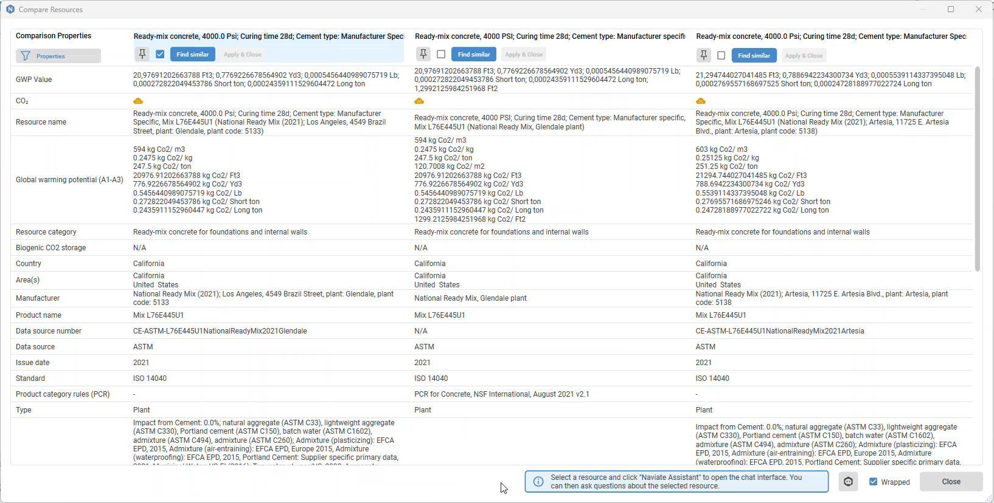Screen dimensions: 994x503
Task: Select the 'Product name' row label
Action: [39, 315]
